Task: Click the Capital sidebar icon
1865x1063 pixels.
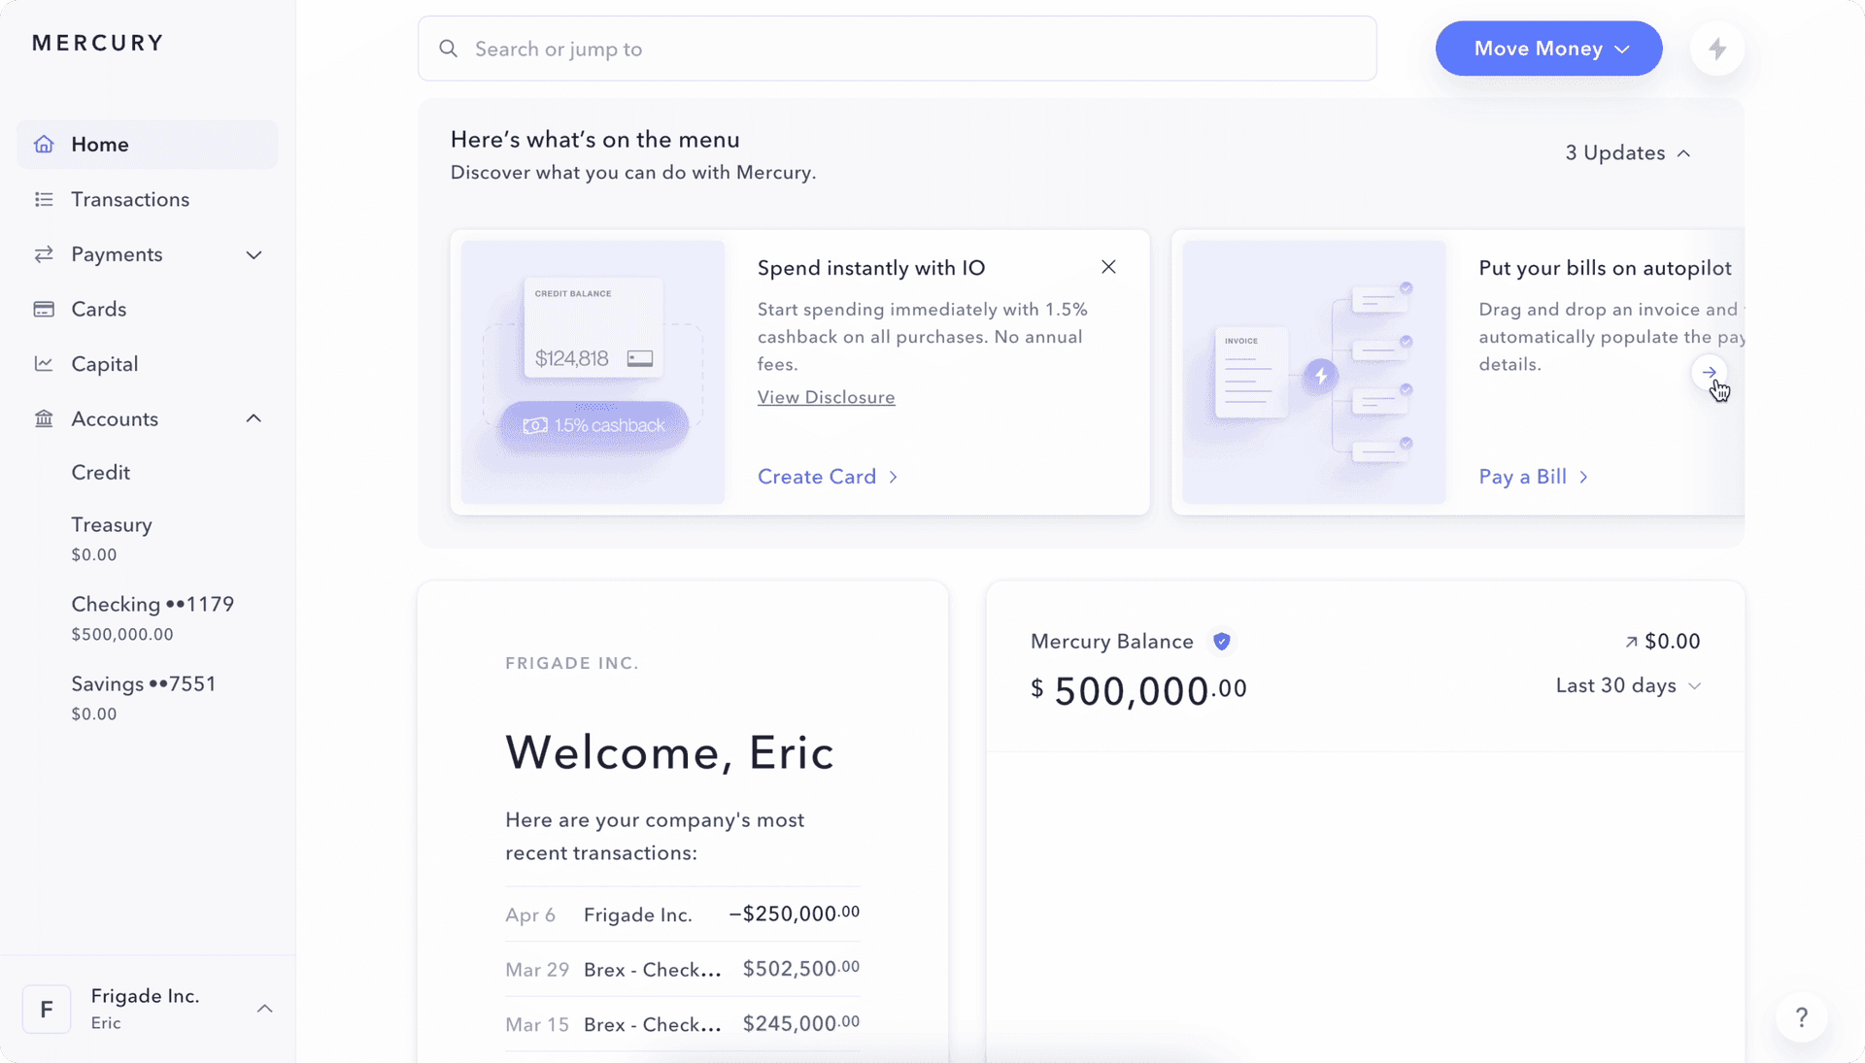Action: click(45, 364)
